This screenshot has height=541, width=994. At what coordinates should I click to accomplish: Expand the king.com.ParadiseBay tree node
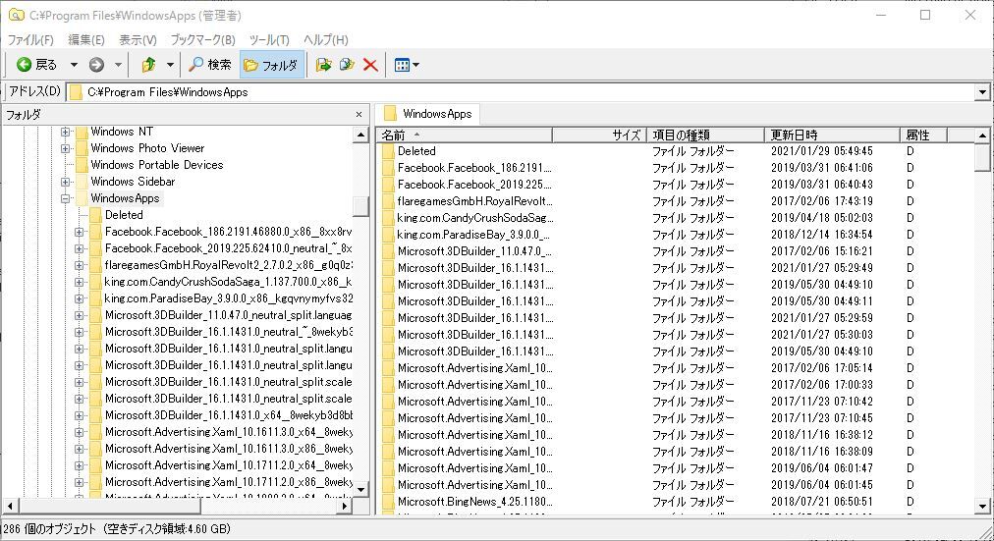click(x=80, y=298)
